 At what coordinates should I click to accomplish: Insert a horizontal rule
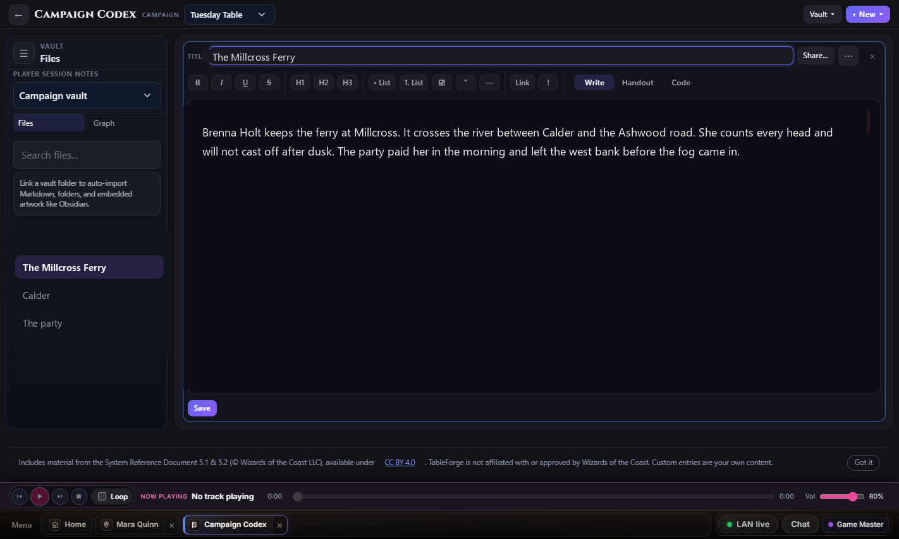click(489, 83)
